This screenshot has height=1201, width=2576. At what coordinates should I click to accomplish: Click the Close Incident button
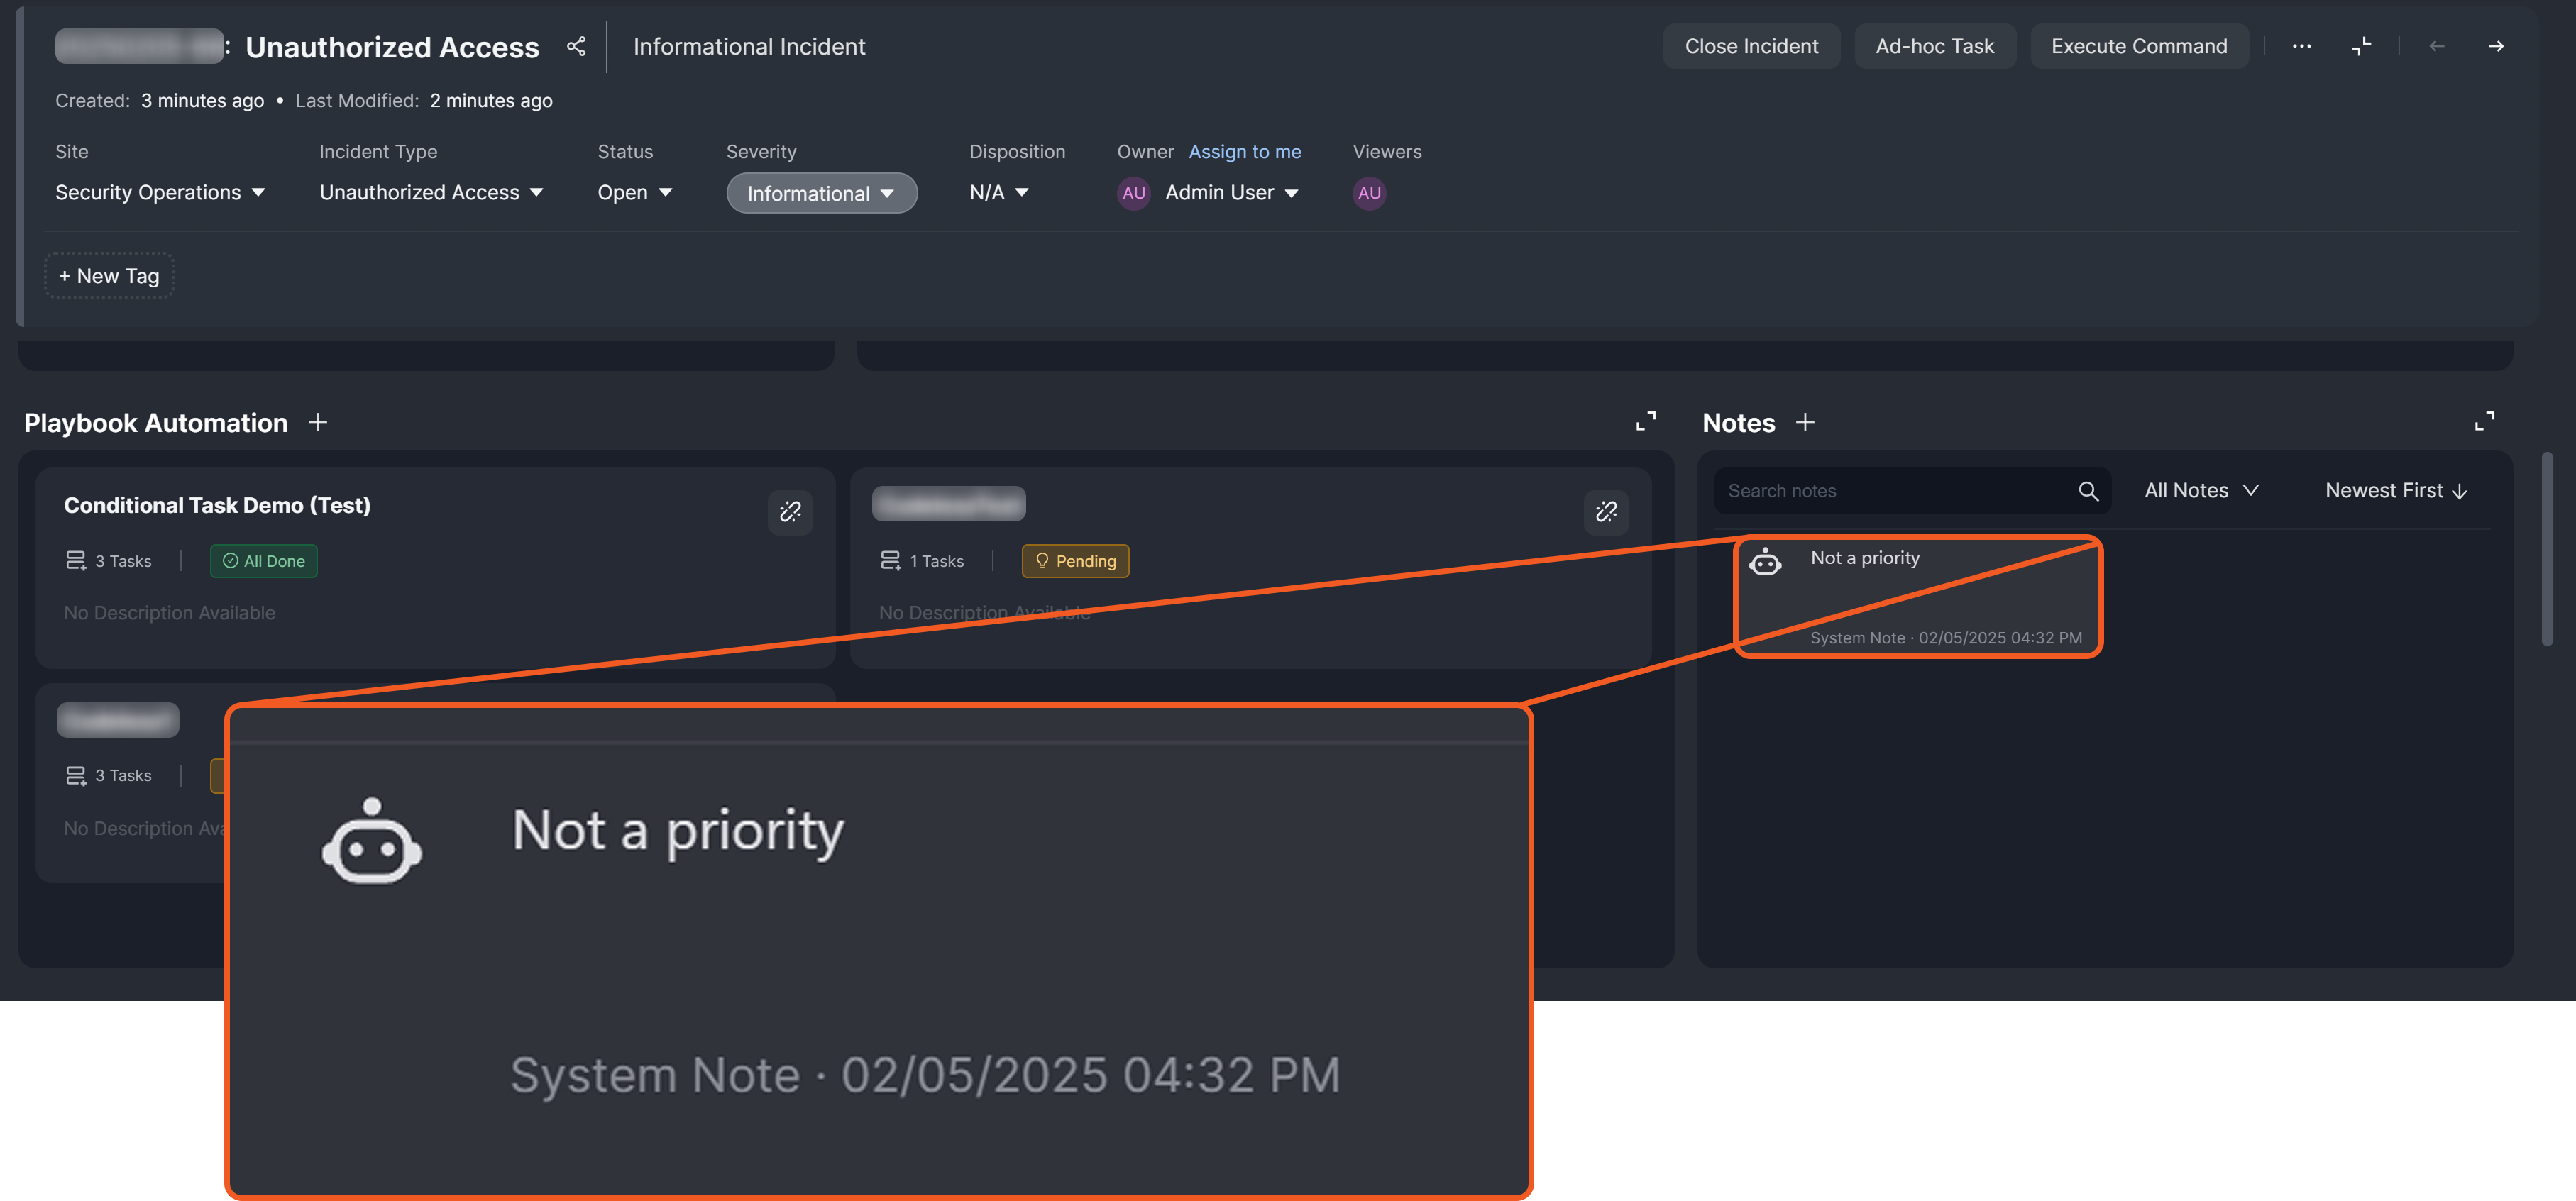(1751, 46)
